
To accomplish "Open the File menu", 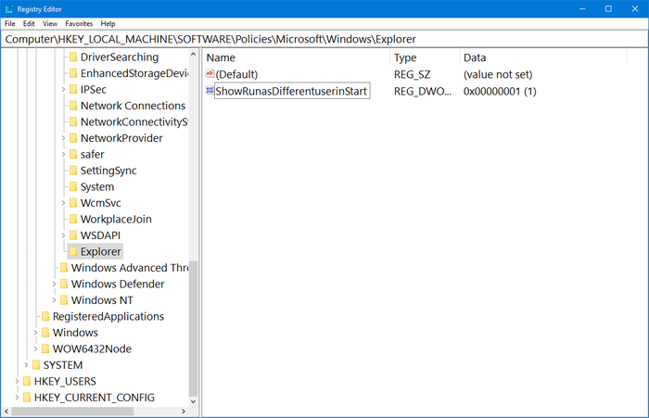I will click(9, 23).
